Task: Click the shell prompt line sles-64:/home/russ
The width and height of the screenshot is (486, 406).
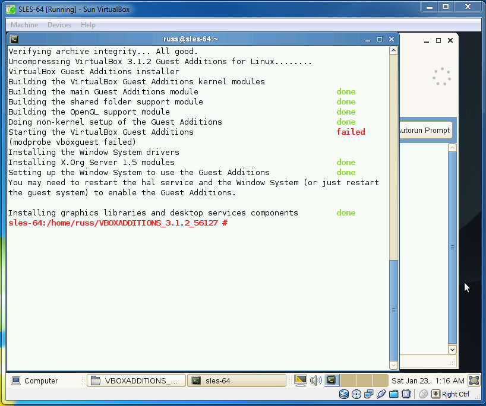Action: pos(118,223)
